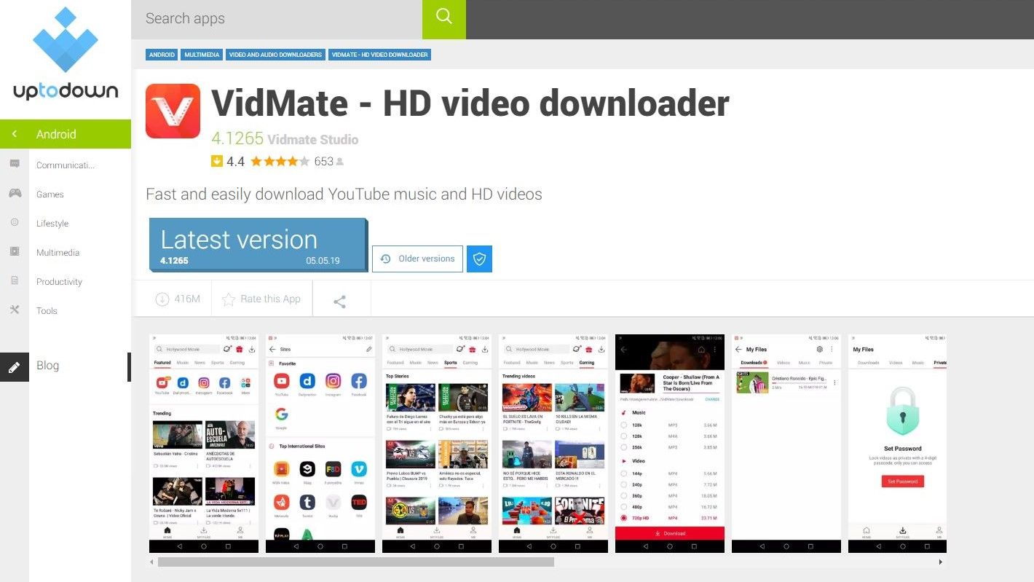The width and height of the screenshot is (1034, 582).
Task: Click the Rate this App link
Action: [x=269, y=299]
